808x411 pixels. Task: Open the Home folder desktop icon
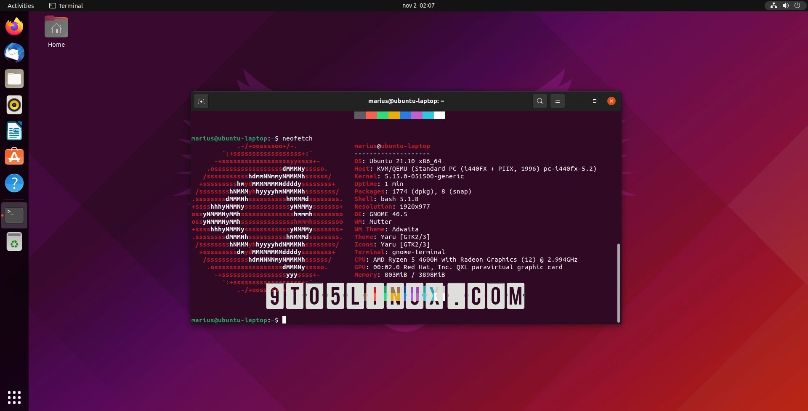click(56, 32)
